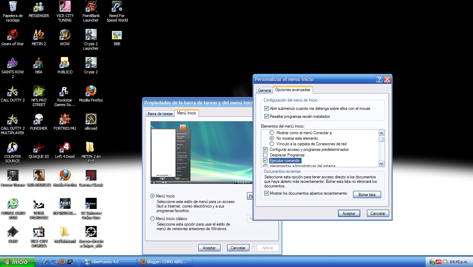Screen dimensions: 473x267
Task: Choose the Menú Inicio clásico radio option
Action: click(152, 219)
